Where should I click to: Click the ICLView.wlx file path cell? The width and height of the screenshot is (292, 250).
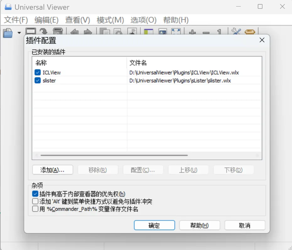pyautogui.click(x=184, y=72)
